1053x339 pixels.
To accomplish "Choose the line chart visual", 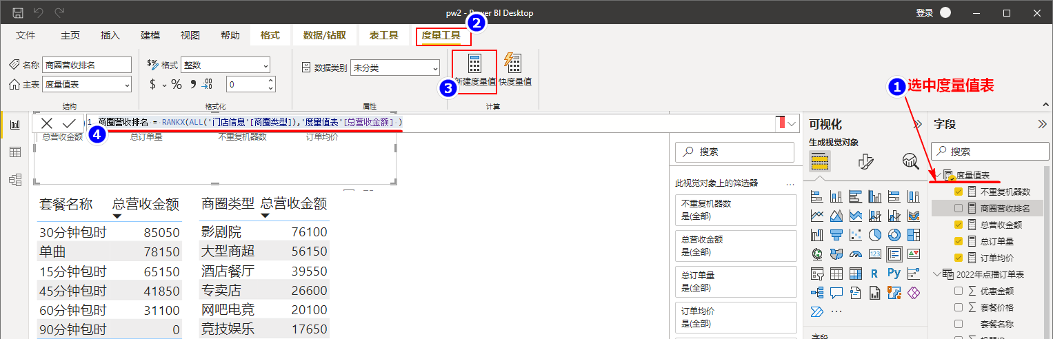I will pyautogui.click(x=818, y=216).
